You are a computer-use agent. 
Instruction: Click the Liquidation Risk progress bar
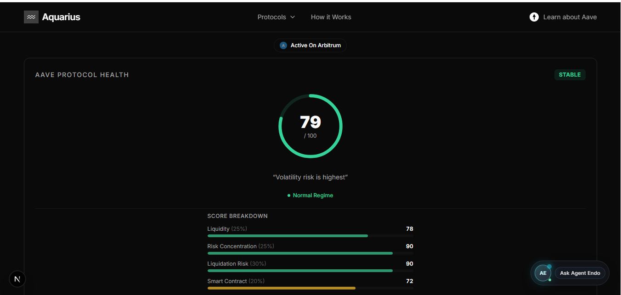coord(310,271)
